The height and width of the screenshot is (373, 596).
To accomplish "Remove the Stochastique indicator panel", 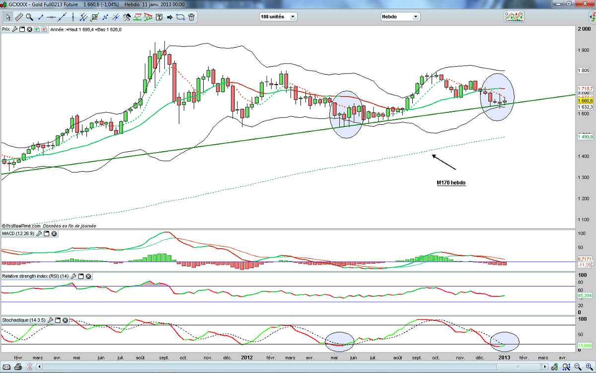I will click(66, 320).
